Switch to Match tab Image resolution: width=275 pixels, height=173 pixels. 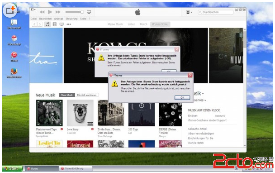click(x=143, y=24)
